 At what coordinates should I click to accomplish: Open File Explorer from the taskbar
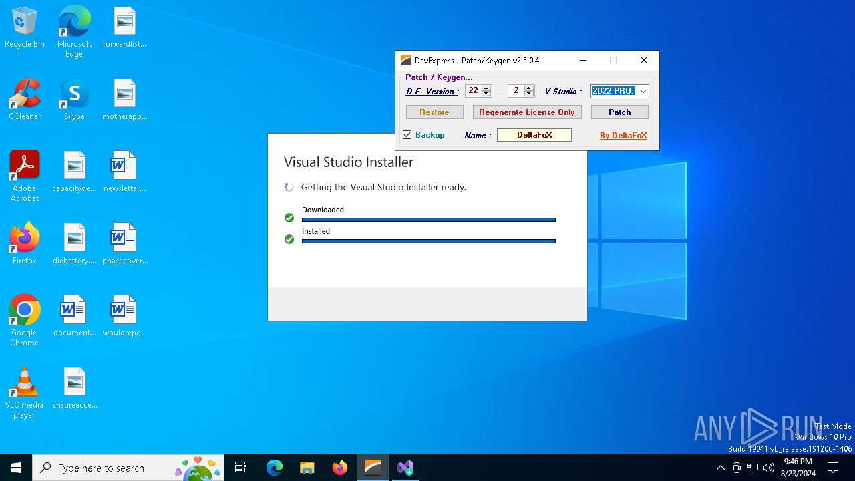click(x=307, y=468)
